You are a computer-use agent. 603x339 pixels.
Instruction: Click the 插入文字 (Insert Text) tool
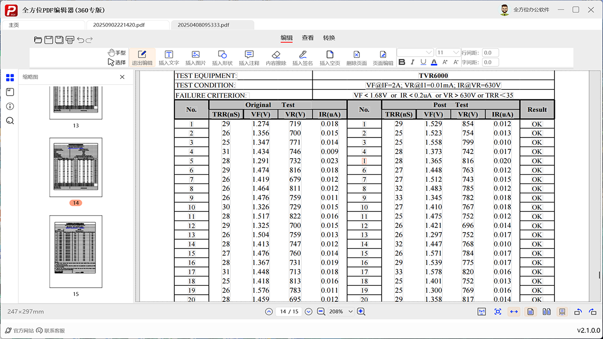pos(169,57)
